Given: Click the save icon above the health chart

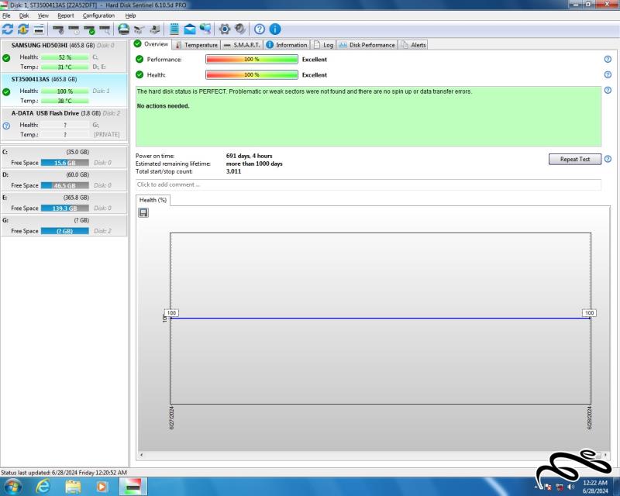Looking at the screenshot, I should [x=143, y=213].
